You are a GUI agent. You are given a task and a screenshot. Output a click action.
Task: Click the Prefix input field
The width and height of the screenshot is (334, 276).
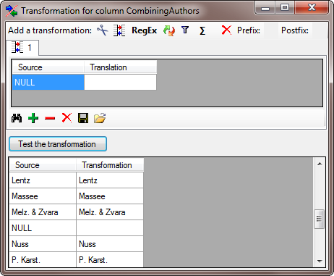pos(271,30)
